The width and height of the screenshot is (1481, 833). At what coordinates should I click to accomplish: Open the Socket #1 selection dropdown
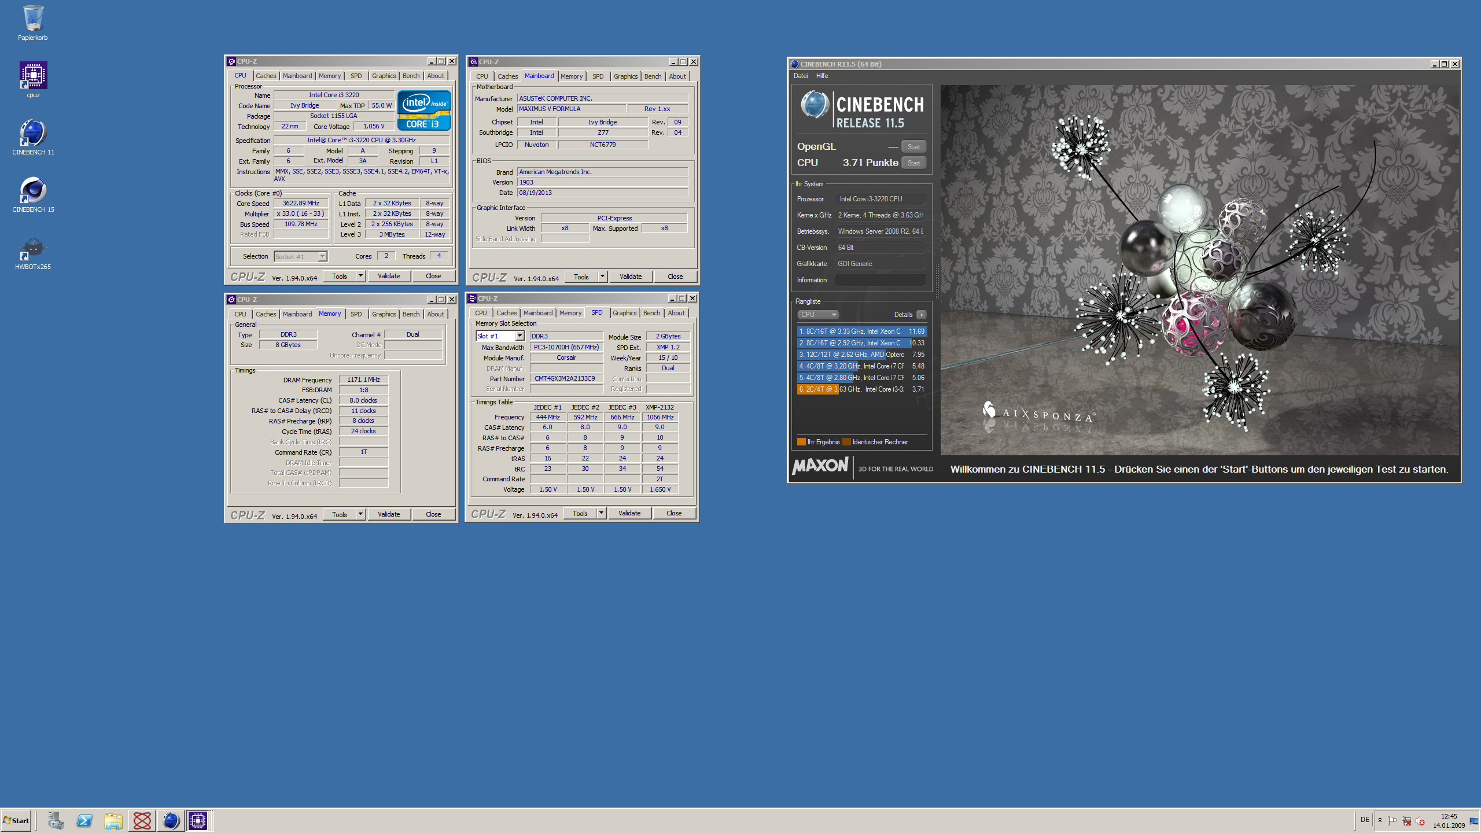(322, 256)
